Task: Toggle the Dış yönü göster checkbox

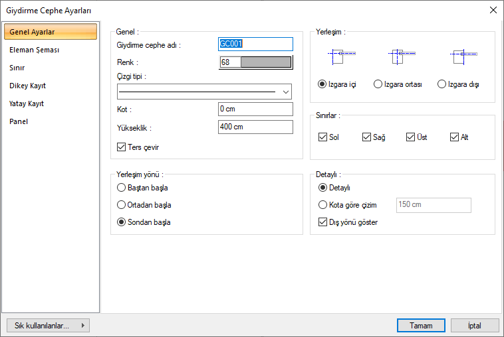Action: click(324, 222)
